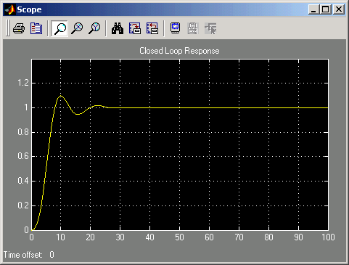Click the overshoot peak of the yellow curve

pyautogui.click(x=60, y=96)
